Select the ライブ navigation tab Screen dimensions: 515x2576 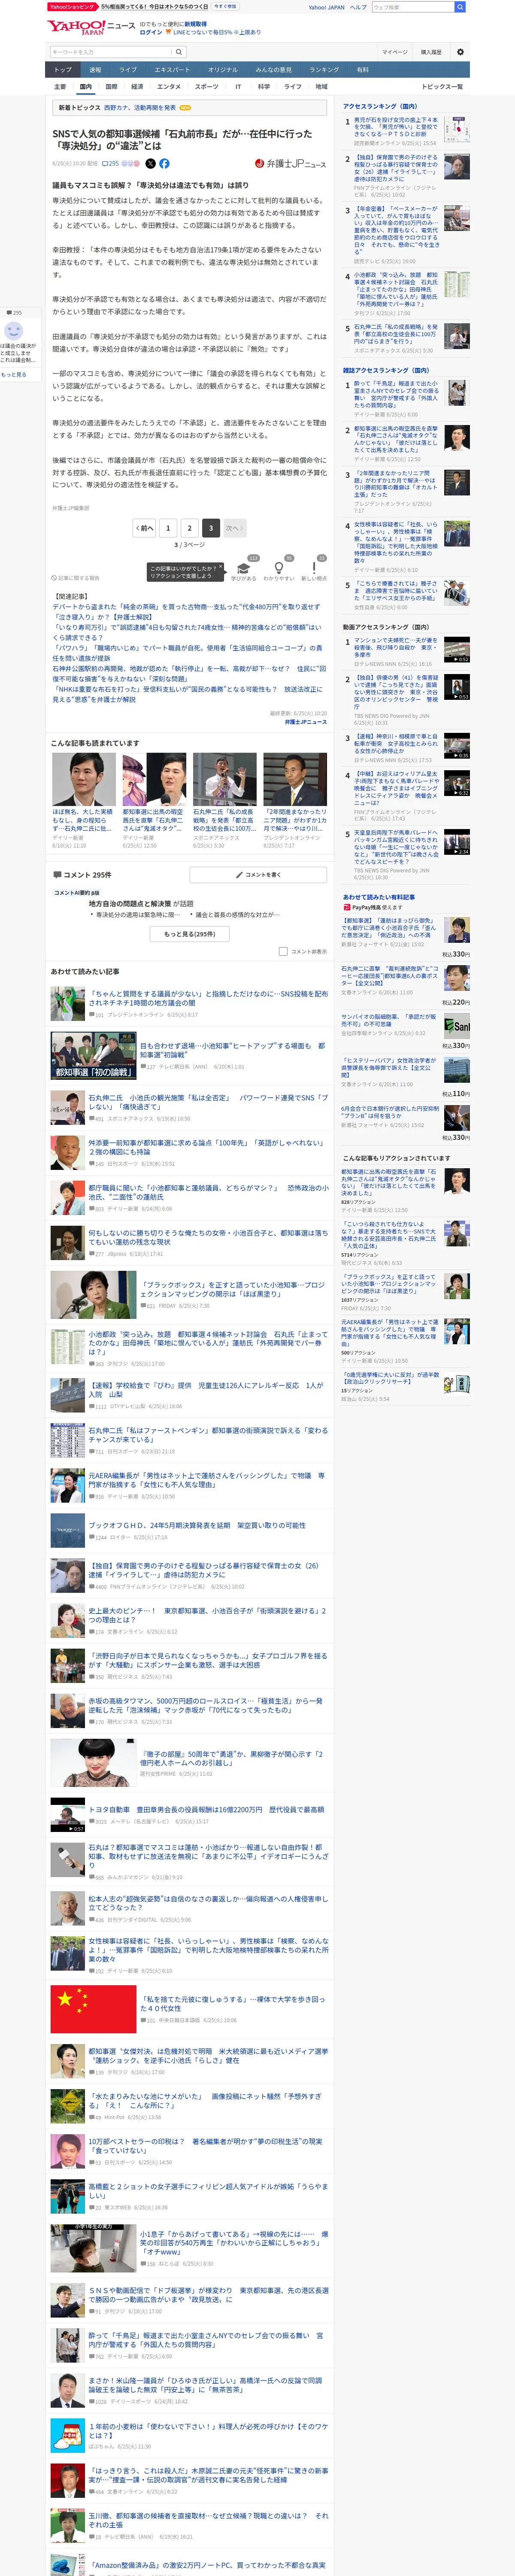pyautogui.click(x=128, y=70)
